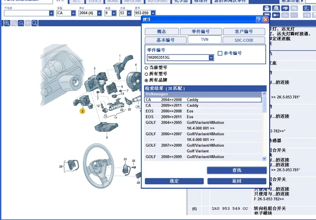
Task: Open the NORA tab in the main window
Action: (112, 1)
